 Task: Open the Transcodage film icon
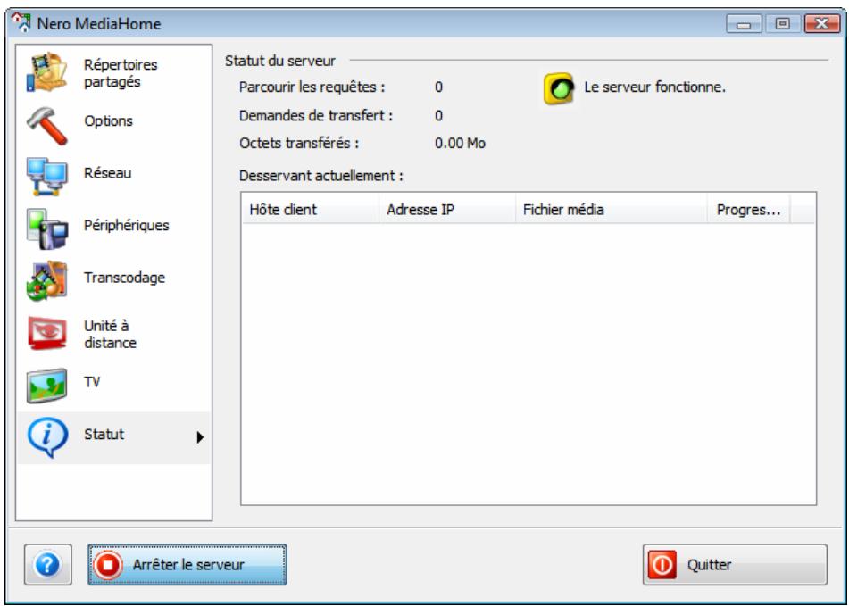[x=47, y=281]
